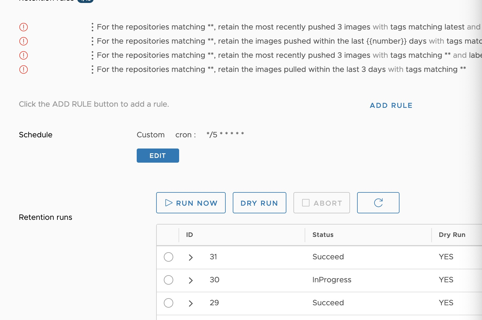Expand details of the InProgress run 30
This screenshot has width=482, height=320.
pos(190,280)
